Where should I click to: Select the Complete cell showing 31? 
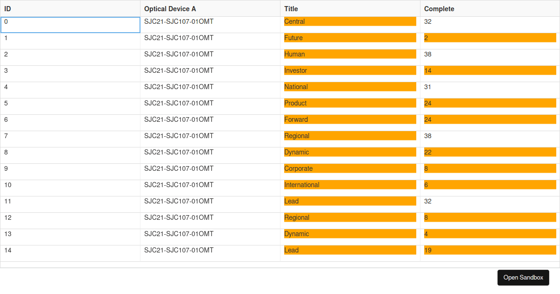coord(490,87)
